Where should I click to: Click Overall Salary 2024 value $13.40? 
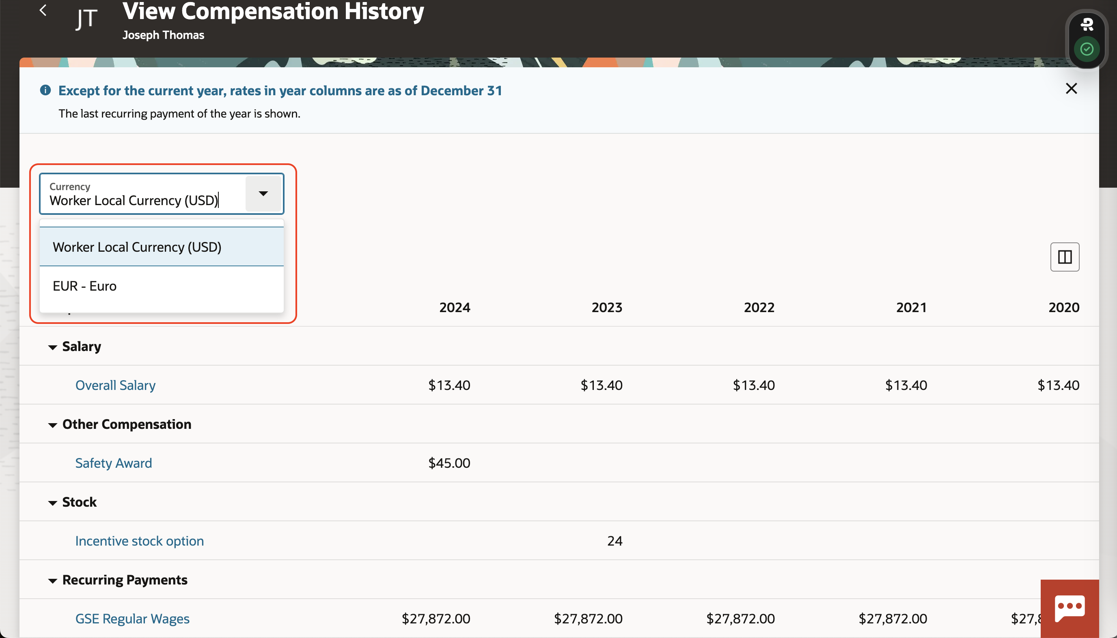pos(449,385)
